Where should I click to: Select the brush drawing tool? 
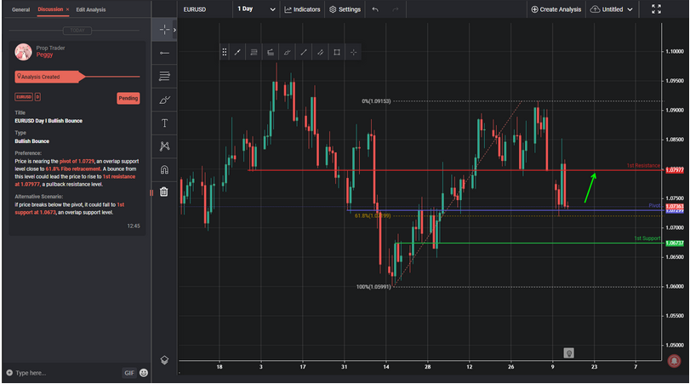tap(164, 100)
